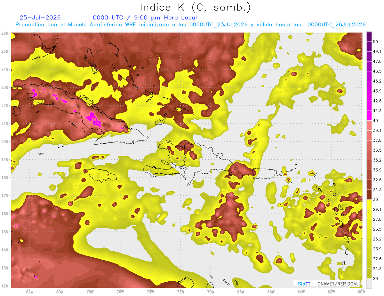The image size is (384, 296).
Task: Click the bright magenta swatch between 40 and 41.3
Action: click(369, 116)
